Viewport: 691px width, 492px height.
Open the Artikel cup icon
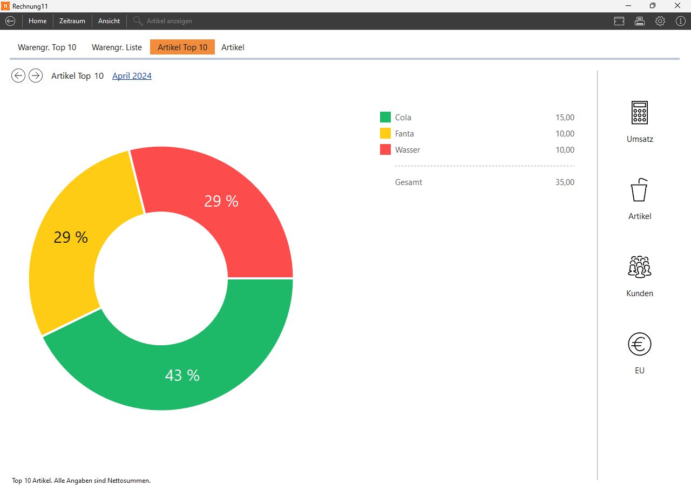coord(640,190)
